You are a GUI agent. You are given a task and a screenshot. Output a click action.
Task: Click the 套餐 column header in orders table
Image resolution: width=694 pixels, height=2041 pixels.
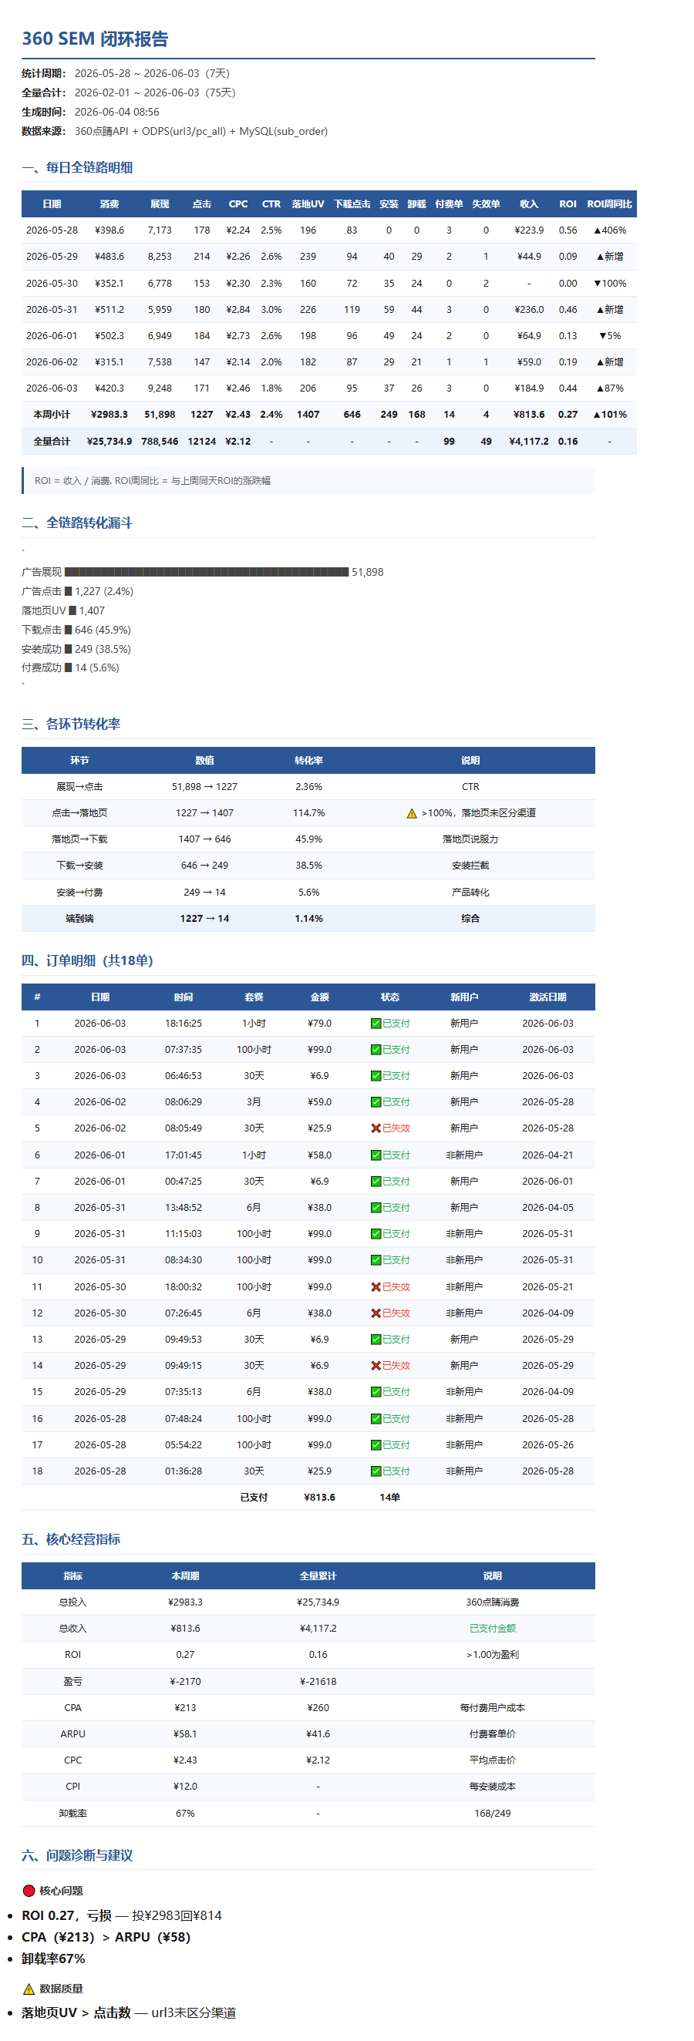[x=254, y=997]
